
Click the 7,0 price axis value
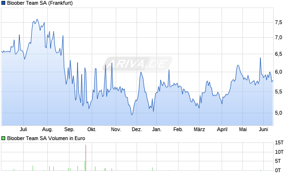[x=278, y=37]
